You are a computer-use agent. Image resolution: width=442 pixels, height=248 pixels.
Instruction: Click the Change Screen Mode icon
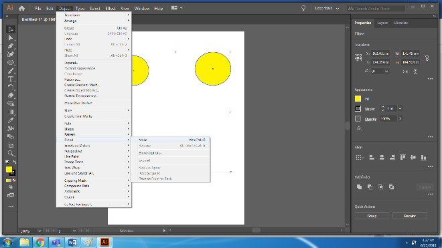[11, 195]
